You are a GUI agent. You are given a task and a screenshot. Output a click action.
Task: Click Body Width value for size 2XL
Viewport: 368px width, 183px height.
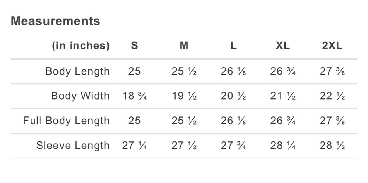332,96
